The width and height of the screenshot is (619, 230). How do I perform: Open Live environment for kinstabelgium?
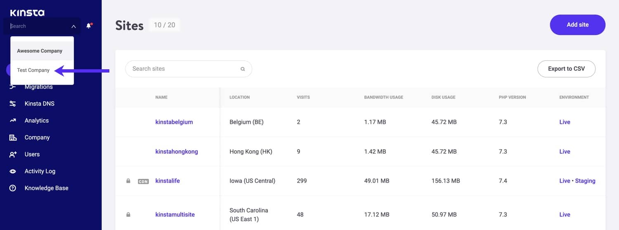coord(565,122)
